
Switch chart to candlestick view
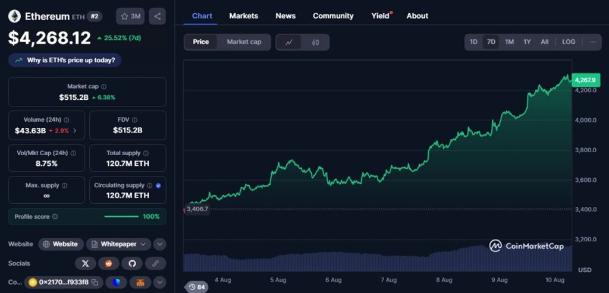click(x=315, y=42)
